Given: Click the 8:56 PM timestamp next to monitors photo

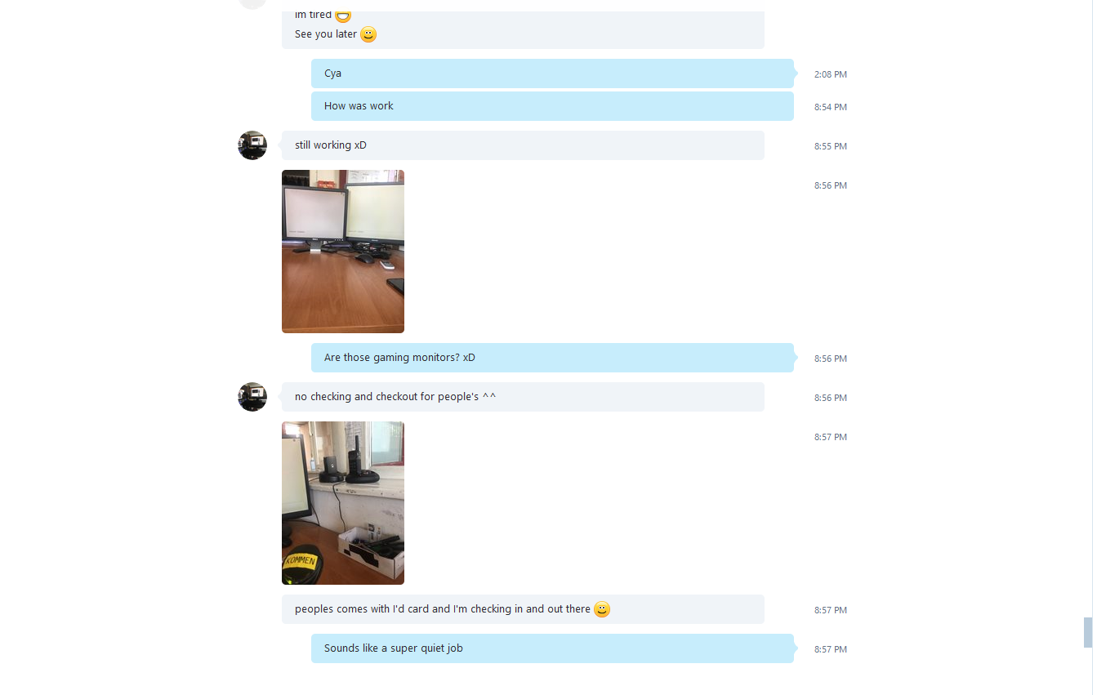Looking at the screenshot, I should (x=831, y=185).
